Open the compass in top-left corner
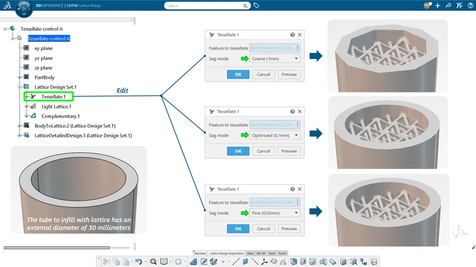 pos(24,9)
